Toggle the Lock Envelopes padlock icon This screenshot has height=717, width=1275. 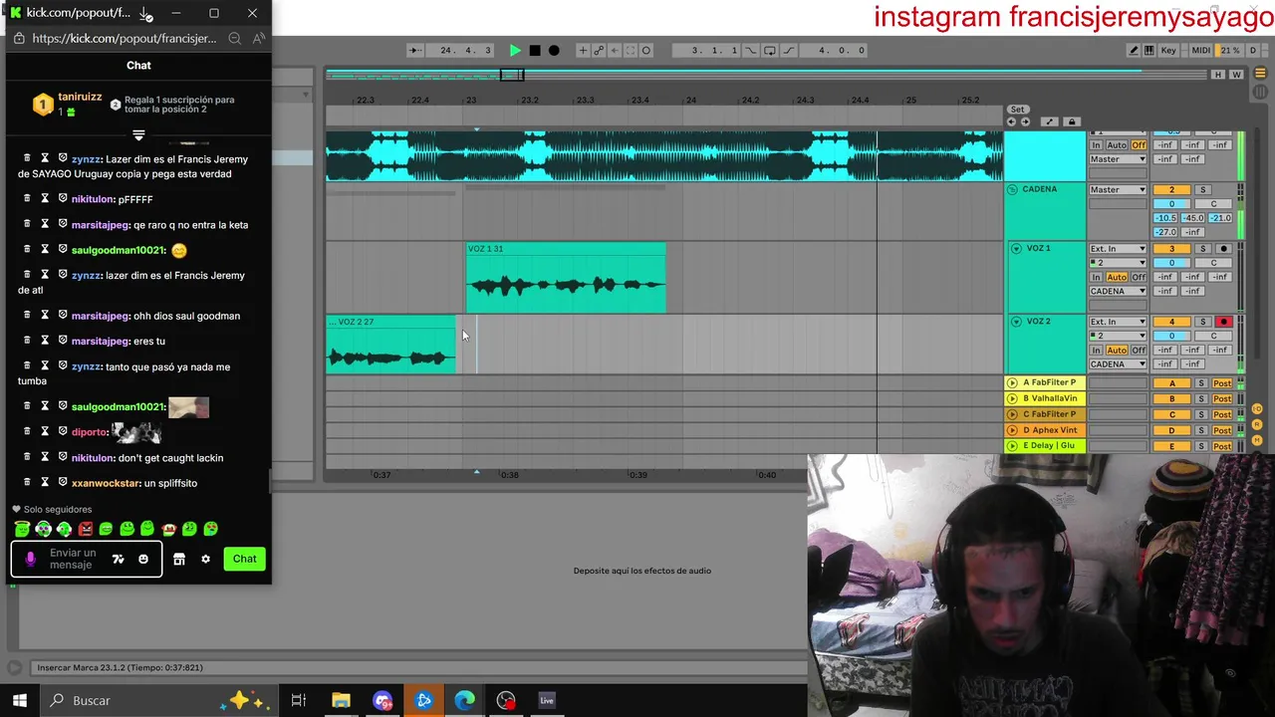(1072, 121)
